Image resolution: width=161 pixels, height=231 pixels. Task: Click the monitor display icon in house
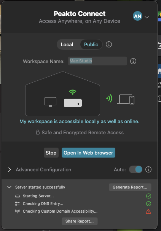pos(50,102)
